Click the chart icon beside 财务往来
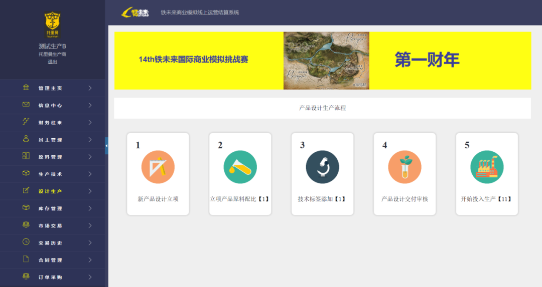The width and height of the screenshot is (542, 287). (x=26, y=121)
